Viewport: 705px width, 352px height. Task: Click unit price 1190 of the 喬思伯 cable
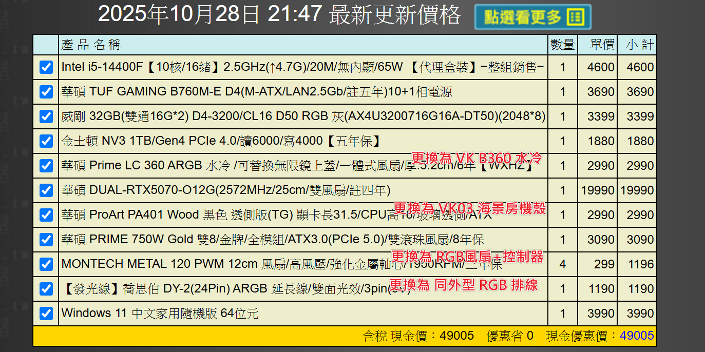click(x=601, y=289)
